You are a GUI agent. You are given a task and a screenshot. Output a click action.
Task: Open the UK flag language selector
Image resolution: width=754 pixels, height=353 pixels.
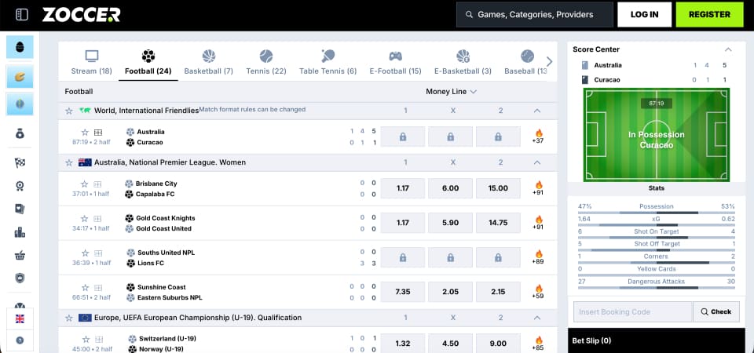20,319
